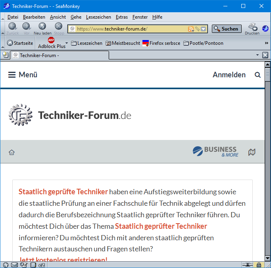Click the vertical scrollbar down arrow

(x=267, y=258)
